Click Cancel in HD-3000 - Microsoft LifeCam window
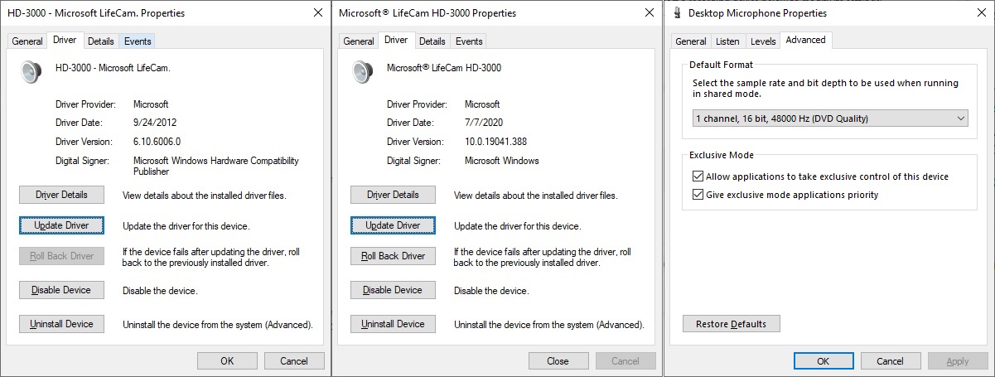Image resolution: width=995 pixels, height=377 pixels. click(294, 361)
